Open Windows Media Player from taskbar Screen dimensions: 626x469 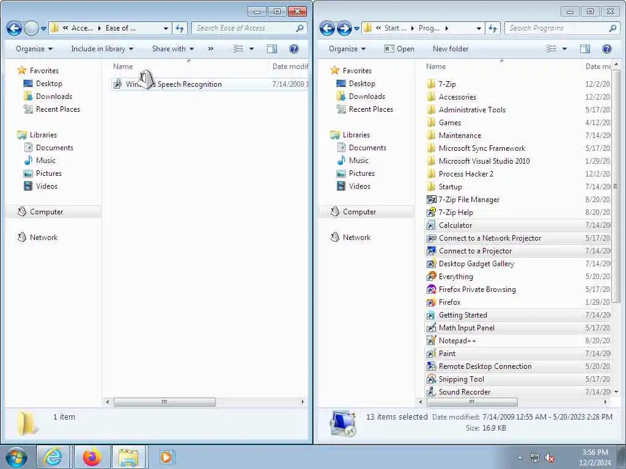pyautogui.click(x=166, y=457)
